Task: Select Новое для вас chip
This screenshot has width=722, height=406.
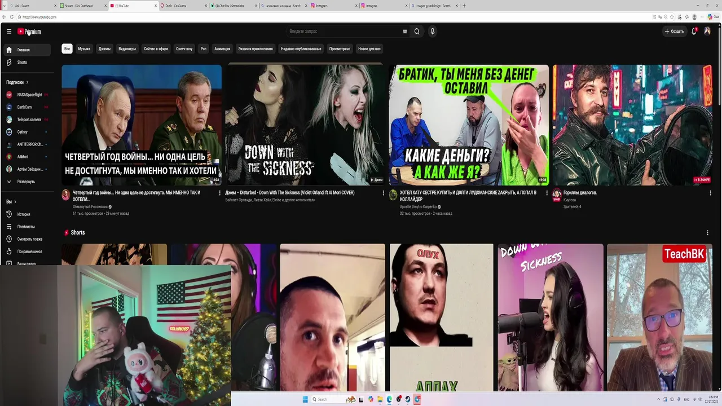Action: 369,49
